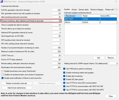Click interval value 5 in BROTHER row
The width and height of the screenshot is (119, 100).
108,19
